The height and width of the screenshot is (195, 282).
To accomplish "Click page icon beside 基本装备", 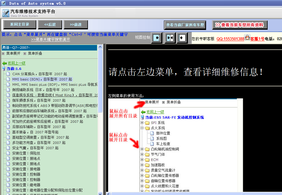I will (8, 132).
